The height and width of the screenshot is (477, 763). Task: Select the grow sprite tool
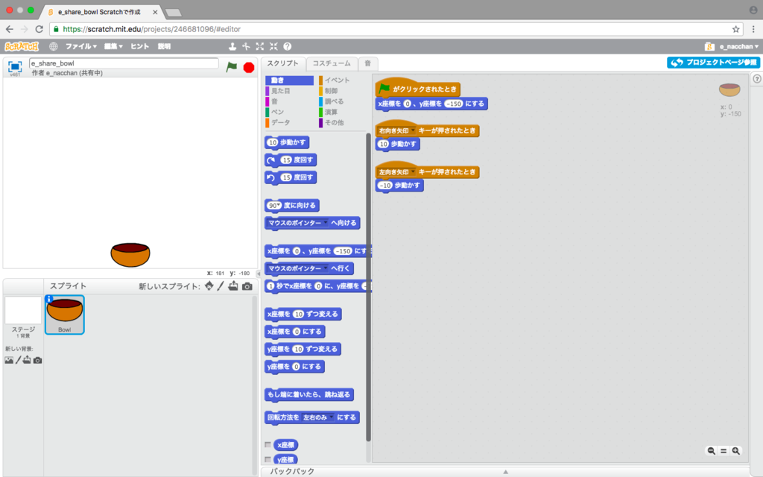pyautogui.click(x=260, y=46)
